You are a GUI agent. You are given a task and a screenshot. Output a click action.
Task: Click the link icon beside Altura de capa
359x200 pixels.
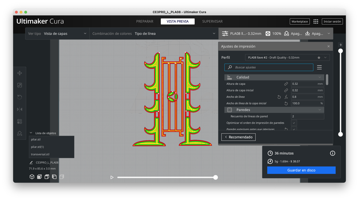(286, 84)
